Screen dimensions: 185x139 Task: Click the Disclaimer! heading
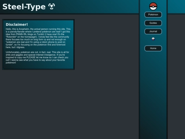click(17, 24)
